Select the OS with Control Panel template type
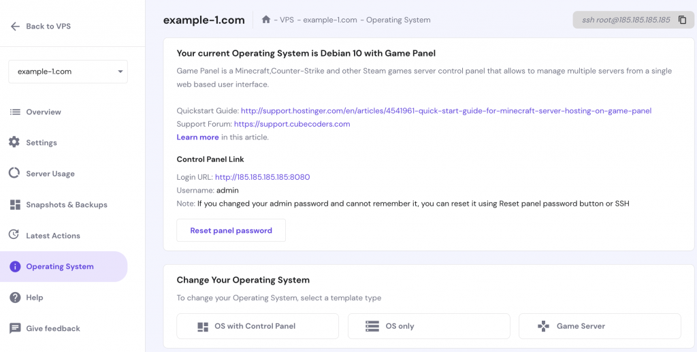 point(257,326)
